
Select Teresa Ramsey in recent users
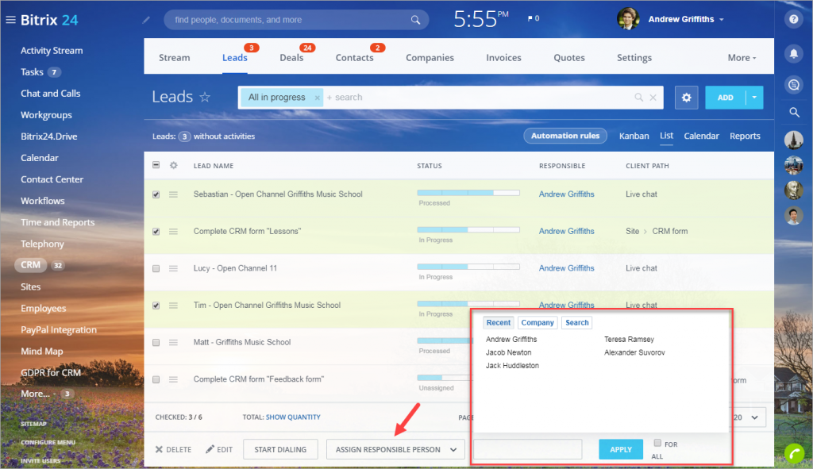pos(629,340)
